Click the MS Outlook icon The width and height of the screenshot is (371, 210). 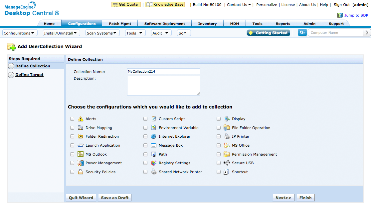tap(81, 154)
